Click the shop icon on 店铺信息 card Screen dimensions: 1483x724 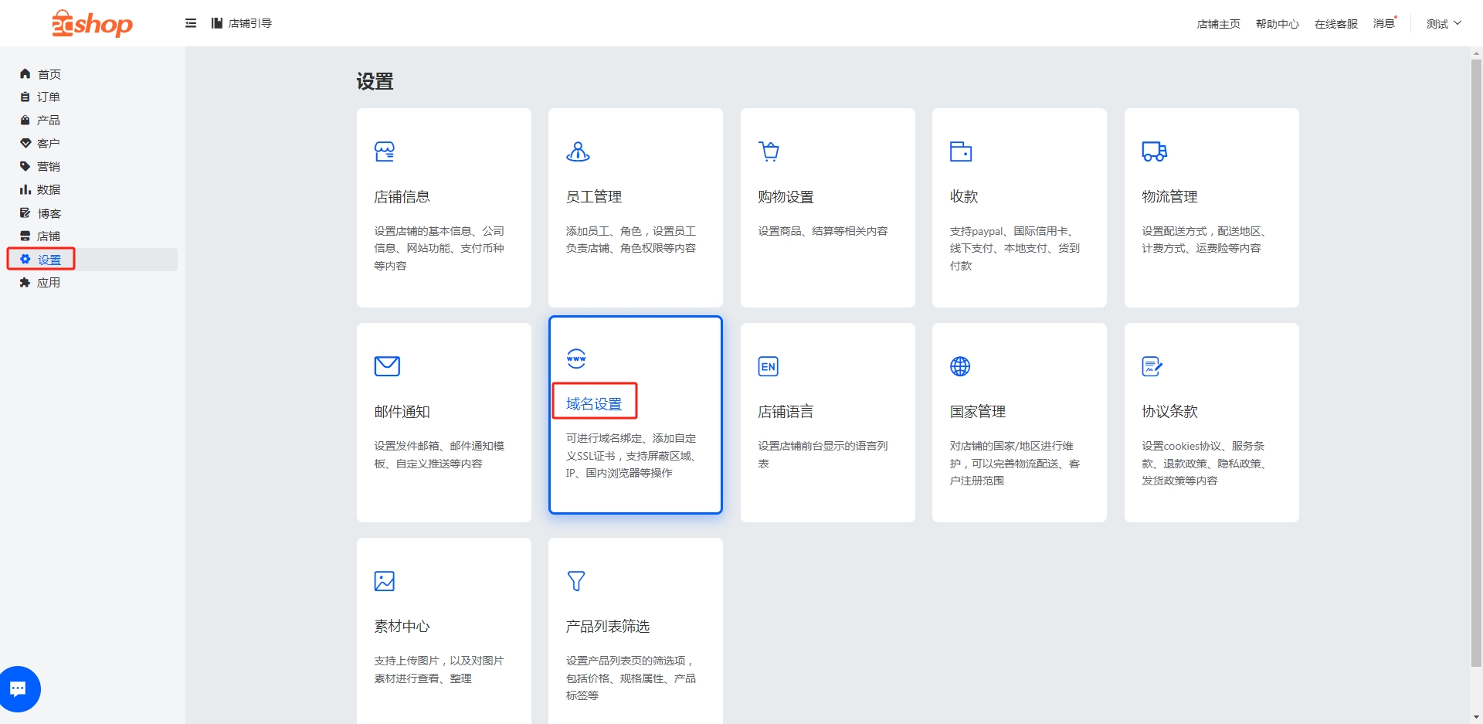pos(385,151)
